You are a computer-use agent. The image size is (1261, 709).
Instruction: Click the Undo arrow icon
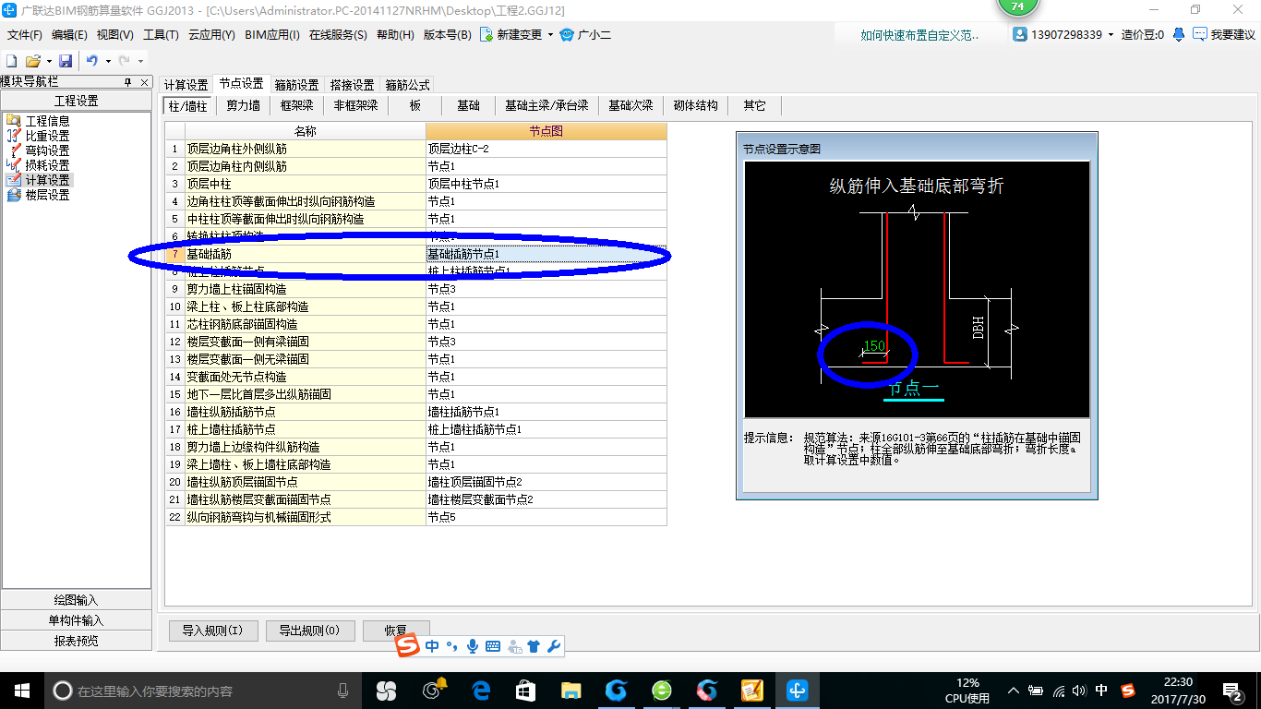coord(92,60)
